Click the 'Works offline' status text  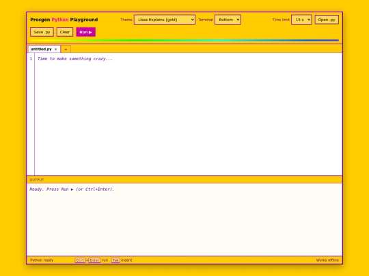click(327, 260)
